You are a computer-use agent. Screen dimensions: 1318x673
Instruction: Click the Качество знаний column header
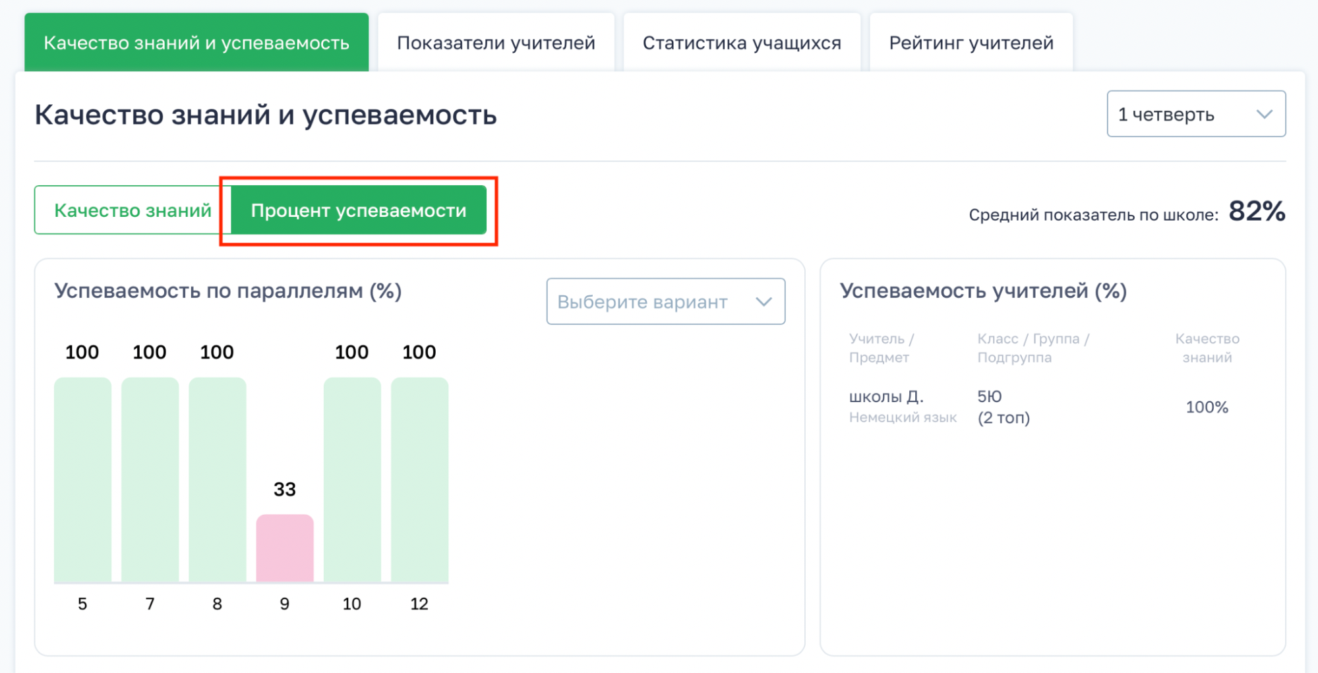click(1207, 348)
